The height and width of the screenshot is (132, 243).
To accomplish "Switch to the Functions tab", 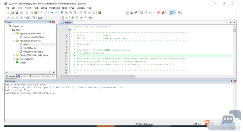I will click(34, 77).
